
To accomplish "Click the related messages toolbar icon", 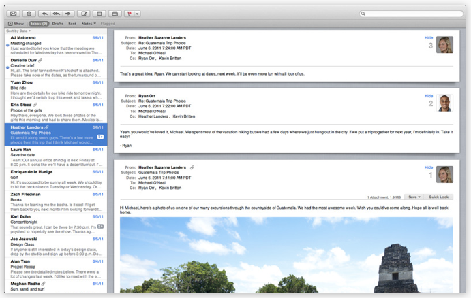I will click(115, 14).
